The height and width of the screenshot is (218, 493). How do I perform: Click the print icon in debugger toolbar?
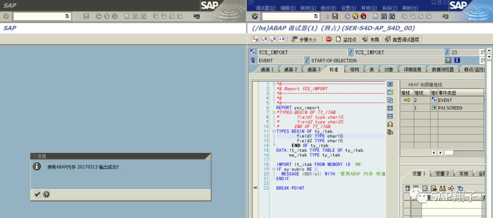coord(375,16)
